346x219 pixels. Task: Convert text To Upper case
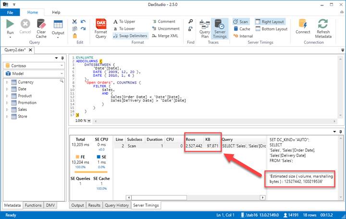pyautogui.click(x=124, y=22)
